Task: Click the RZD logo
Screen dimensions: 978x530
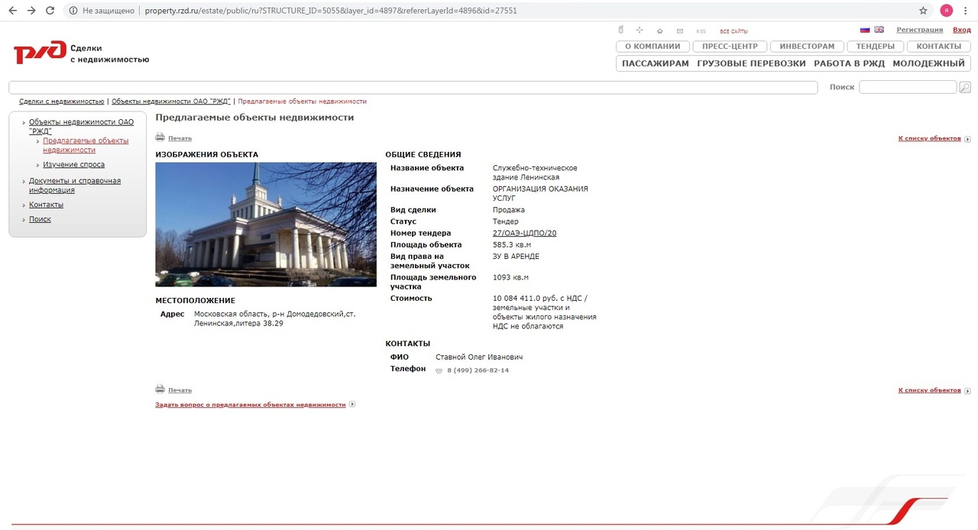Action: coord(40,53)
